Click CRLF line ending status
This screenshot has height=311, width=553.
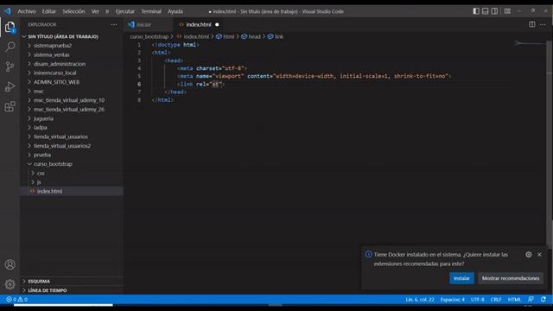pos(495,300)
